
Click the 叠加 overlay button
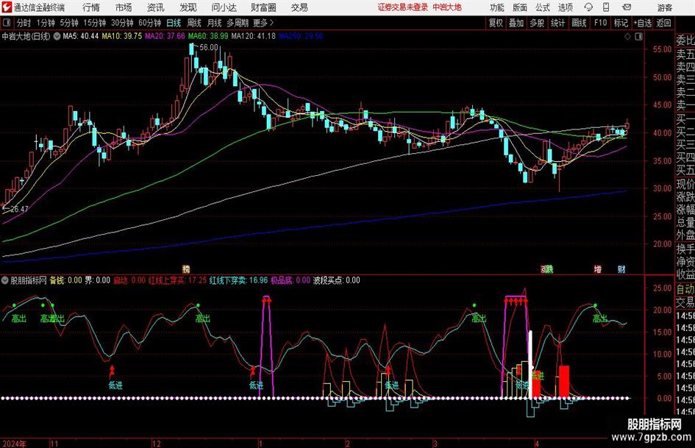pos(516,23)
